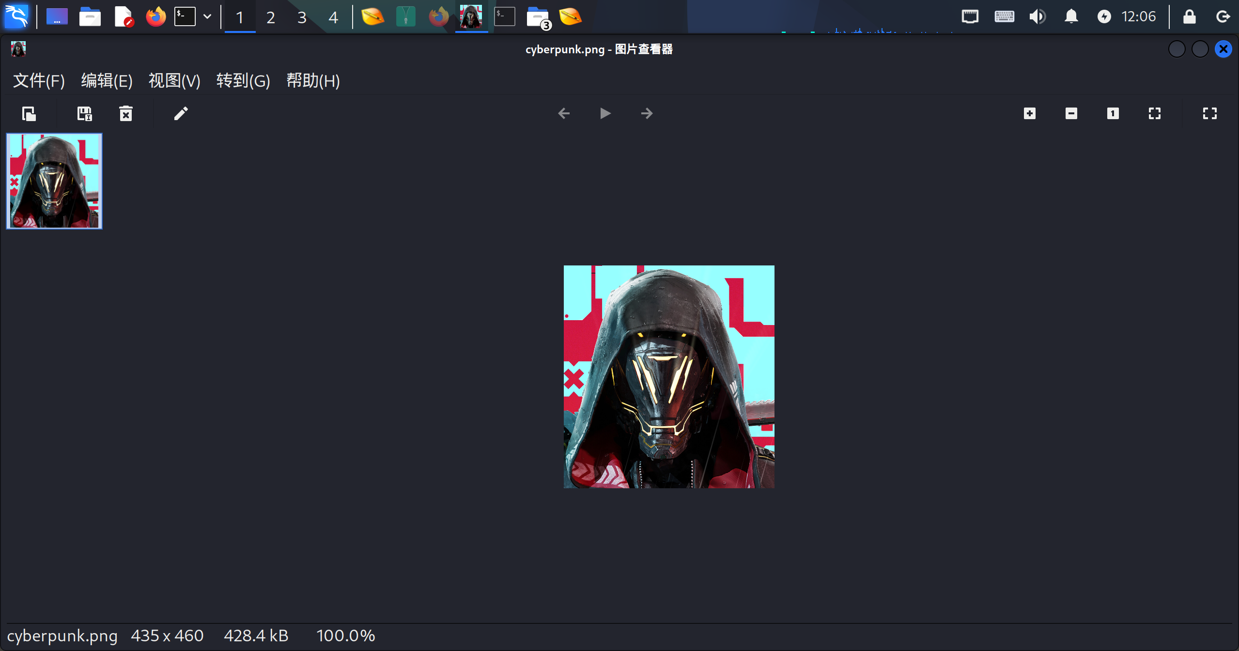
Task: Click the volume icon in the system tray
Action: 1037,17
